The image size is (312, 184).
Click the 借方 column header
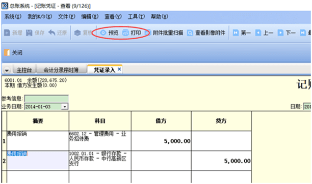click(161, 121)
